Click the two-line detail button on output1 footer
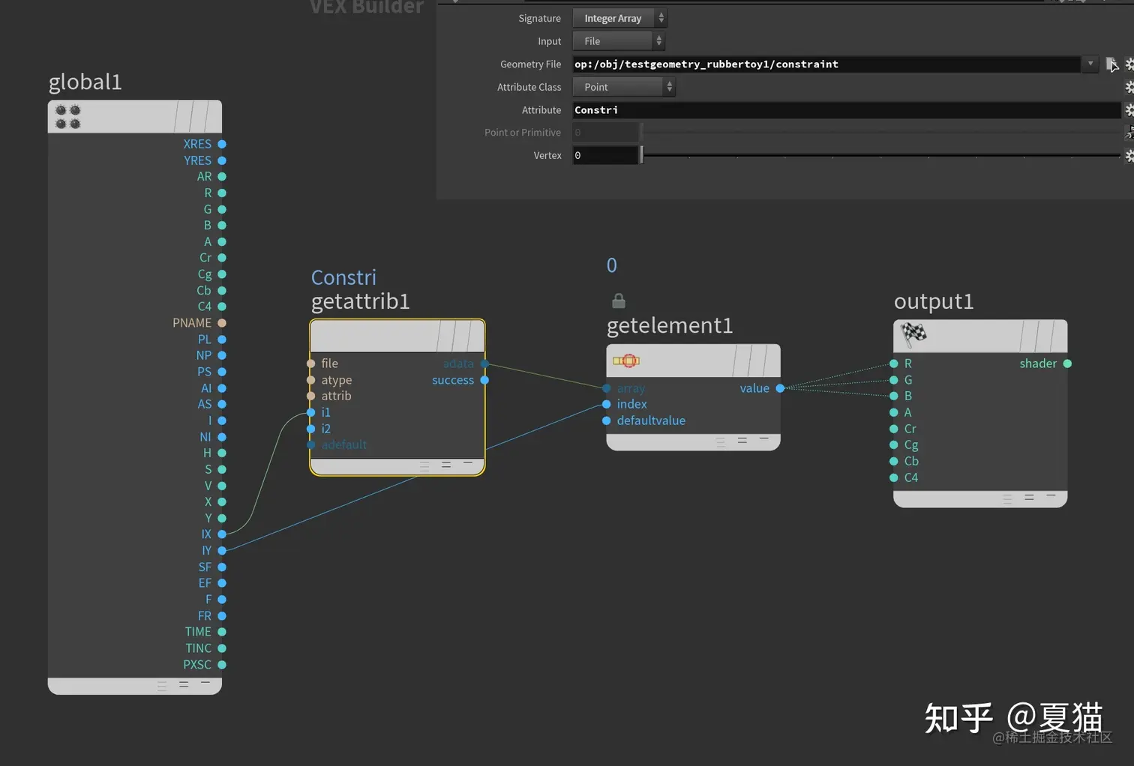 (x=1029, y=497)
